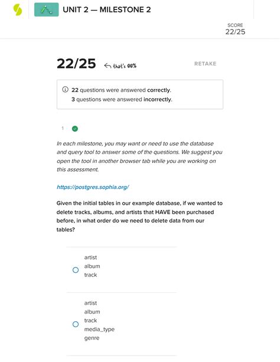Click green checkmark for question 1
The height and width of the screenshot is (362, 280).
[x=75, y=129]
